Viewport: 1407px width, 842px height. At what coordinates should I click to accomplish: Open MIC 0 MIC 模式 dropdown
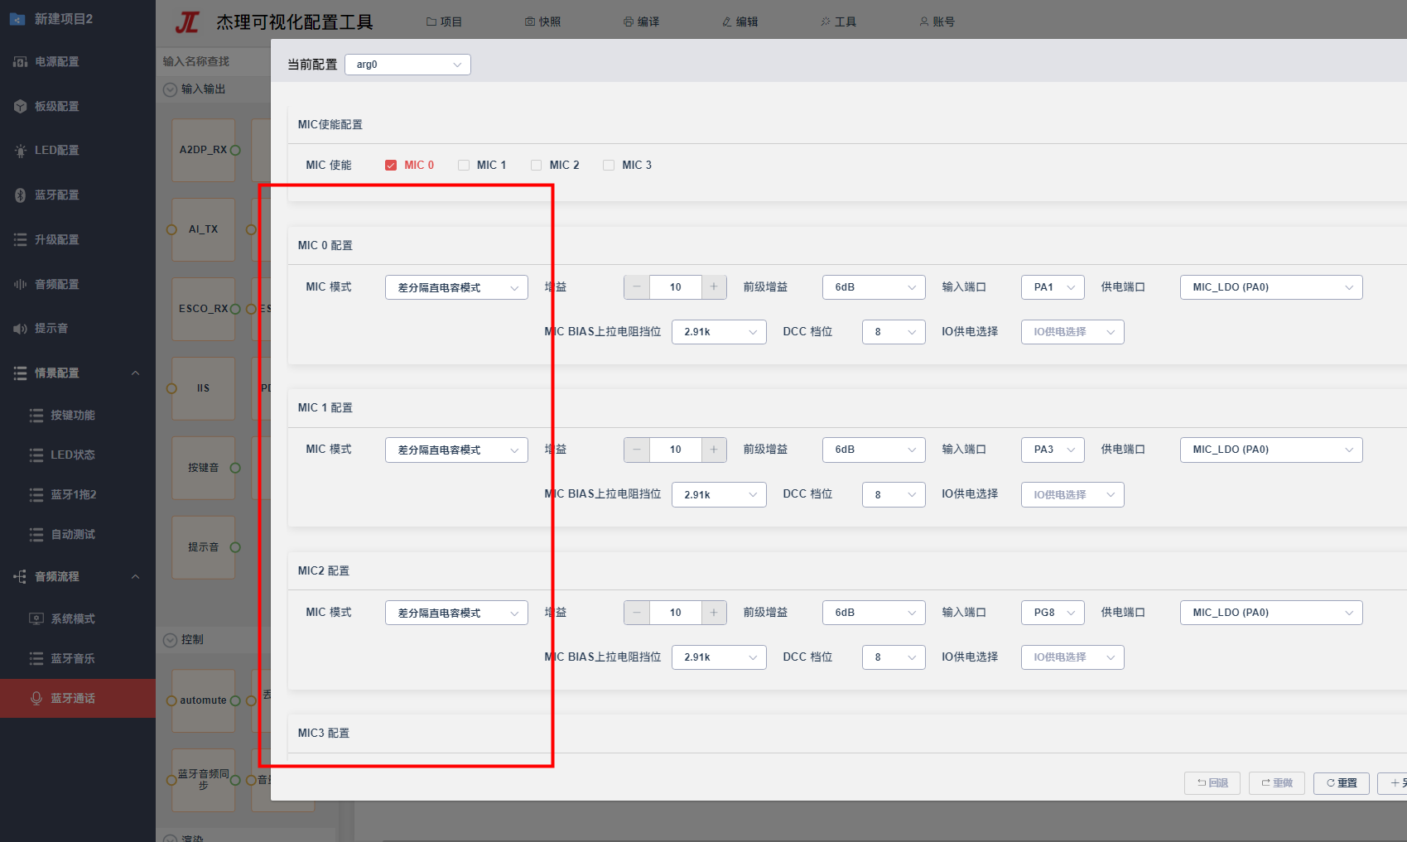click(456, 287)
